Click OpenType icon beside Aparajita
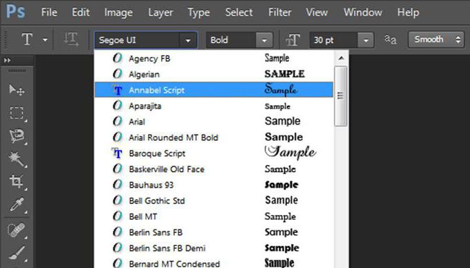The width and height of the screenshot is (470, 268). coord(118,105)
